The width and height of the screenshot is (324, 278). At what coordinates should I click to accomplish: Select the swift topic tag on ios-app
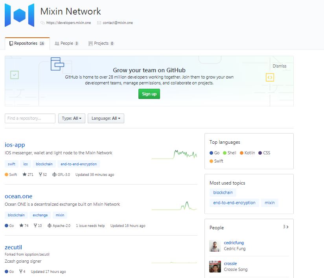pos(11,164)
